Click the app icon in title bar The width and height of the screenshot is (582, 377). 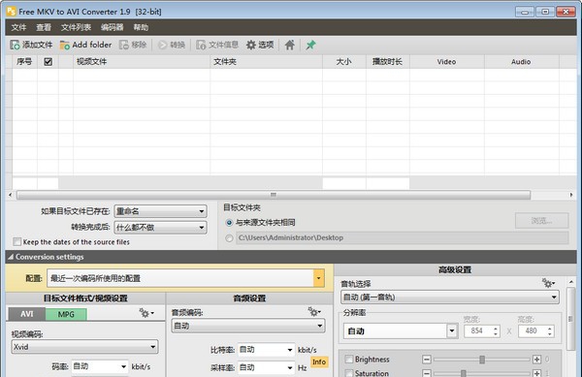(x=11, y=12)
